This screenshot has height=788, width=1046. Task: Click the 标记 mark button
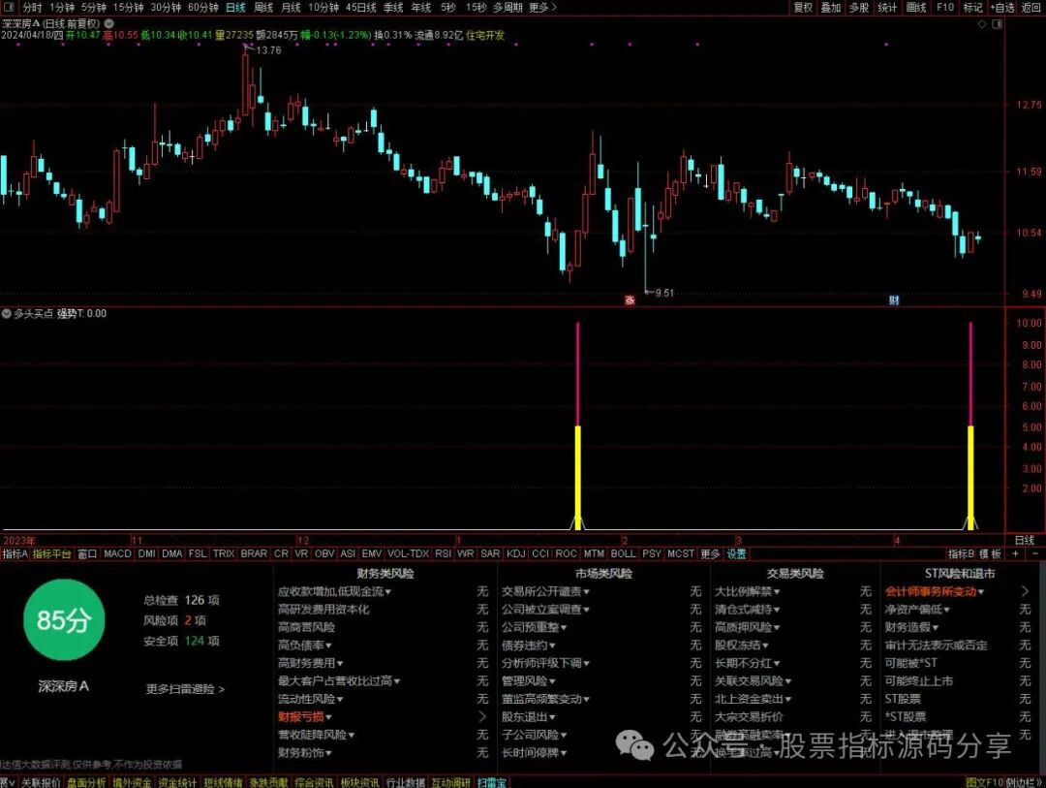pyautogui.click(x=972, y=8)
